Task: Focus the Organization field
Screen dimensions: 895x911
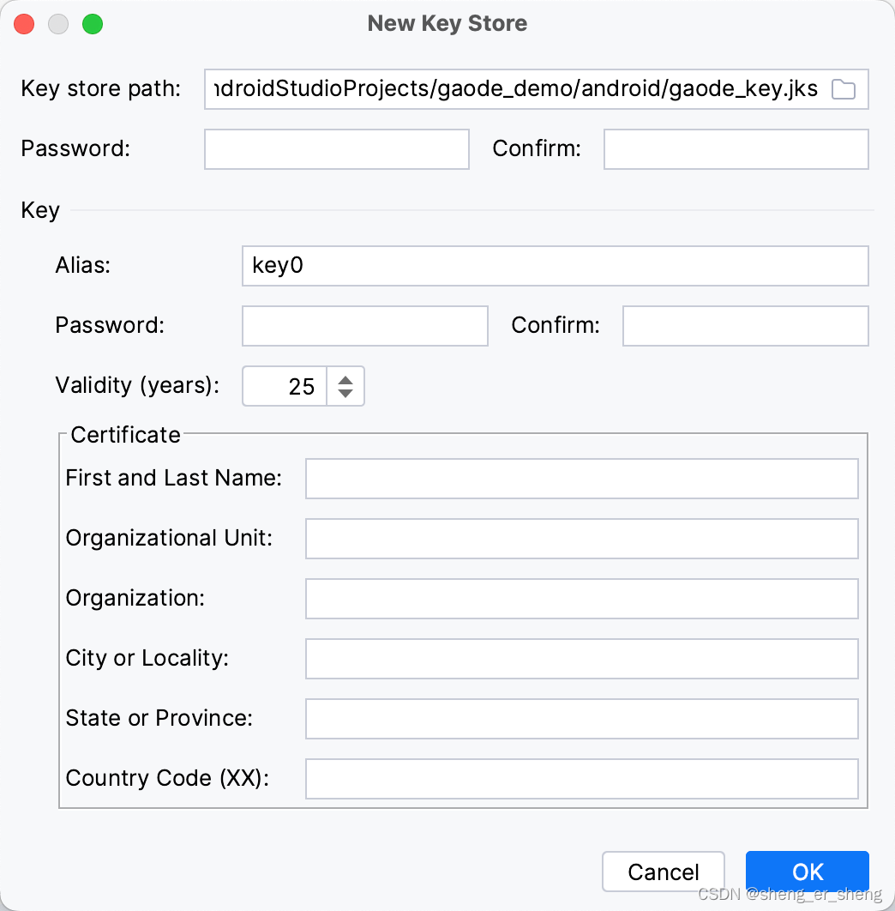Action: pyautogui.click(x=582, y=599)
